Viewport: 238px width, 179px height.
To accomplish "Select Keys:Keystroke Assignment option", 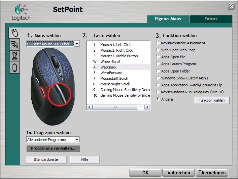I will tap(181, 43).
